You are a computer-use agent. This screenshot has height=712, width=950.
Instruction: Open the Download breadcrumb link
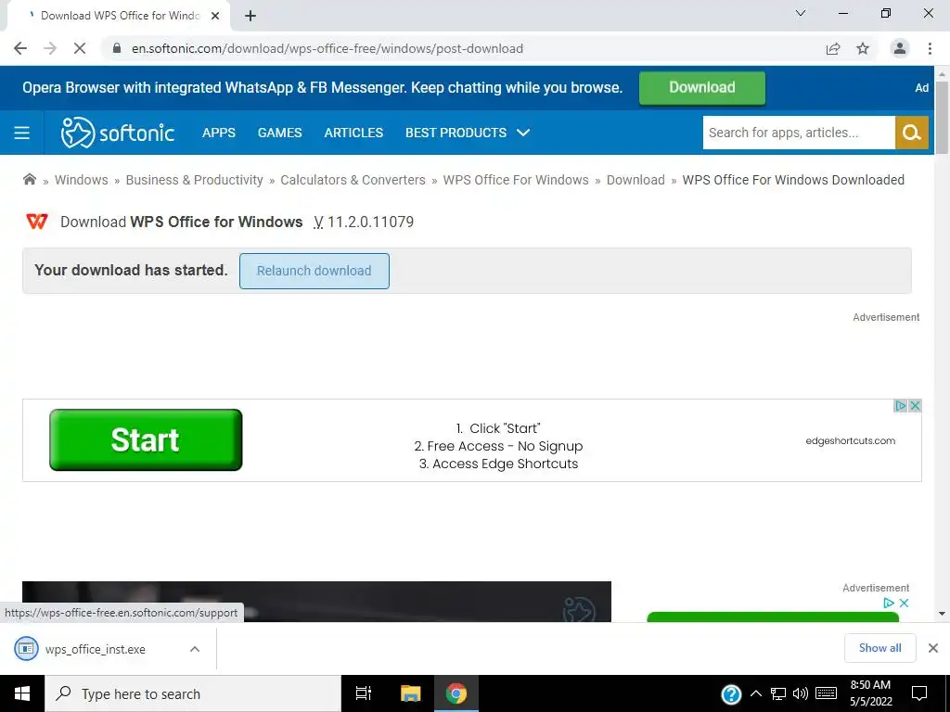click(x=635, y=180)
